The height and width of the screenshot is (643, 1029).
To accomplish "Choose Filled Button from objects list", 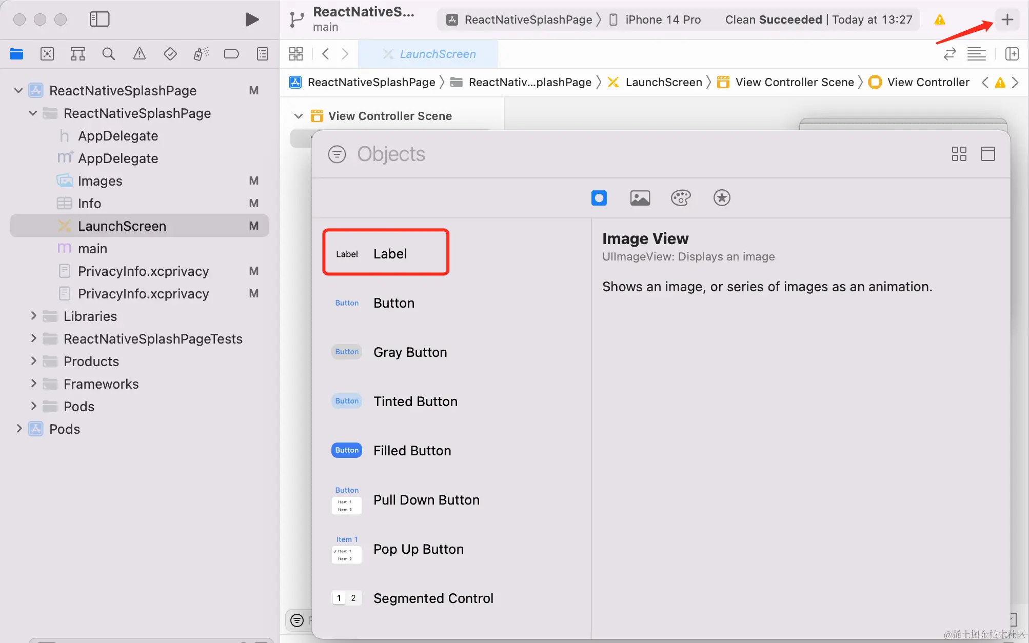I will pyautogui.click(x=412, y=450).
